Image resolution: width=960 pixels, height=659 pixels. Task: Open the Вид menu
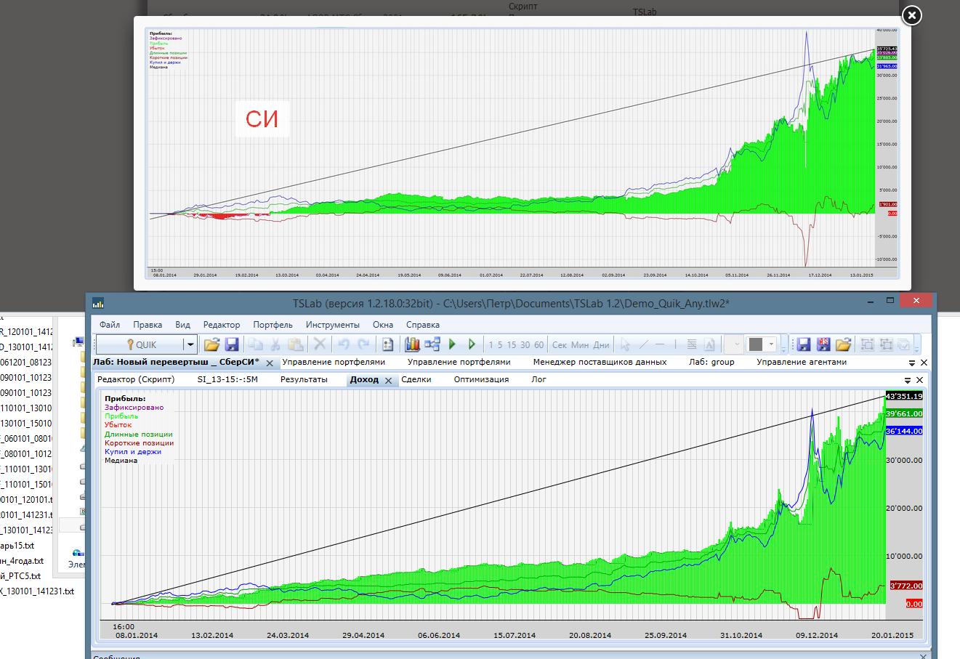tap(183, 325)
